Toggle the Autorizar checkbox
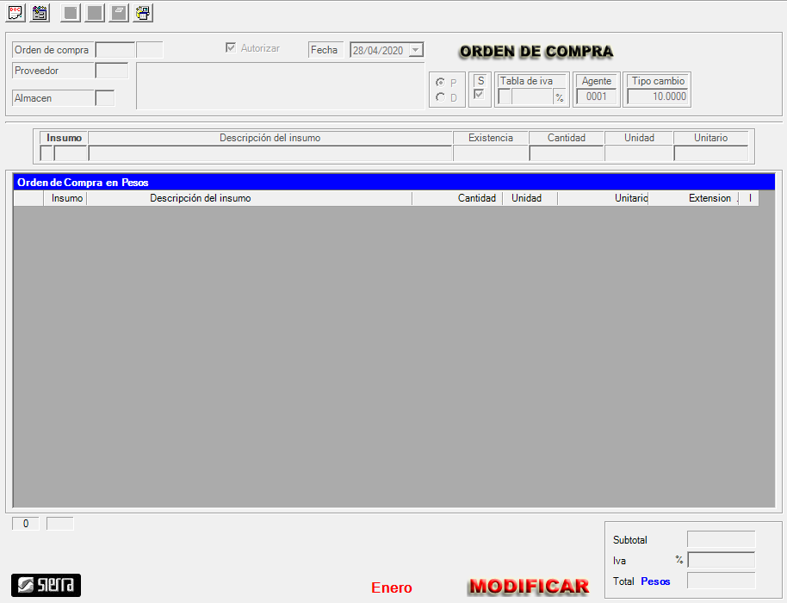Screen dimensions: 787x603 click(231, 48)
